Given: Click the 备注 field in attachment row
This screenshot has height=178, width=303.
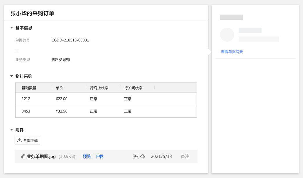Looking at the screenshot, I should click(x=185, y=157).
